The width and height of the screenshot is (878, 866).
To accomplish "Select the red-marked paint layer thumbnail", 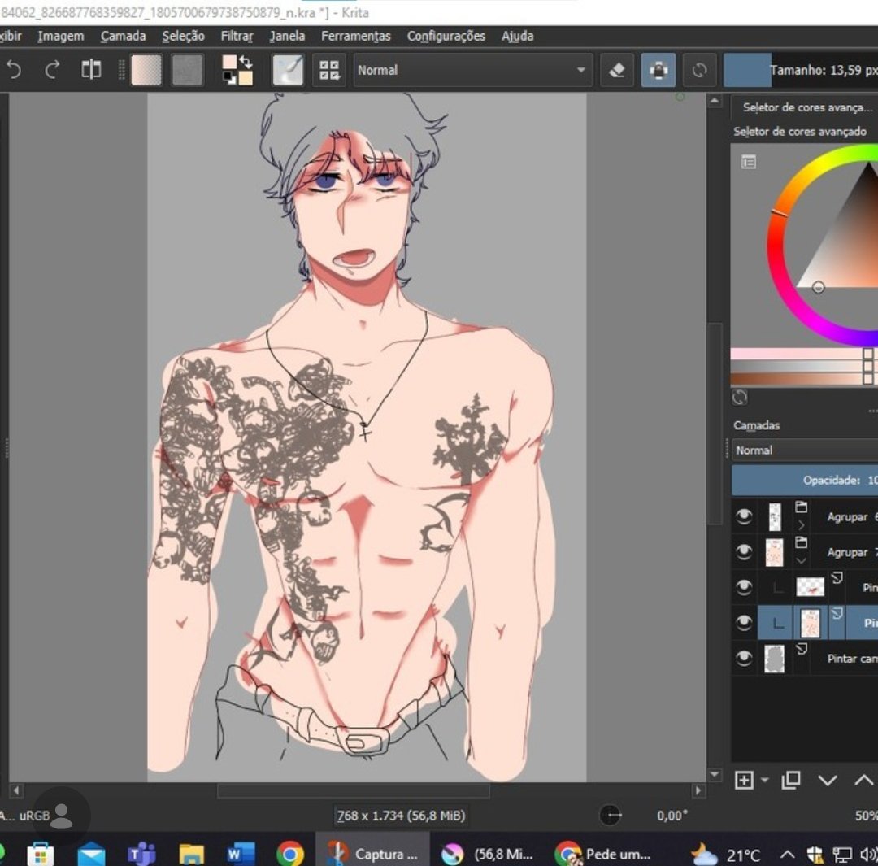I will point(811,587).
